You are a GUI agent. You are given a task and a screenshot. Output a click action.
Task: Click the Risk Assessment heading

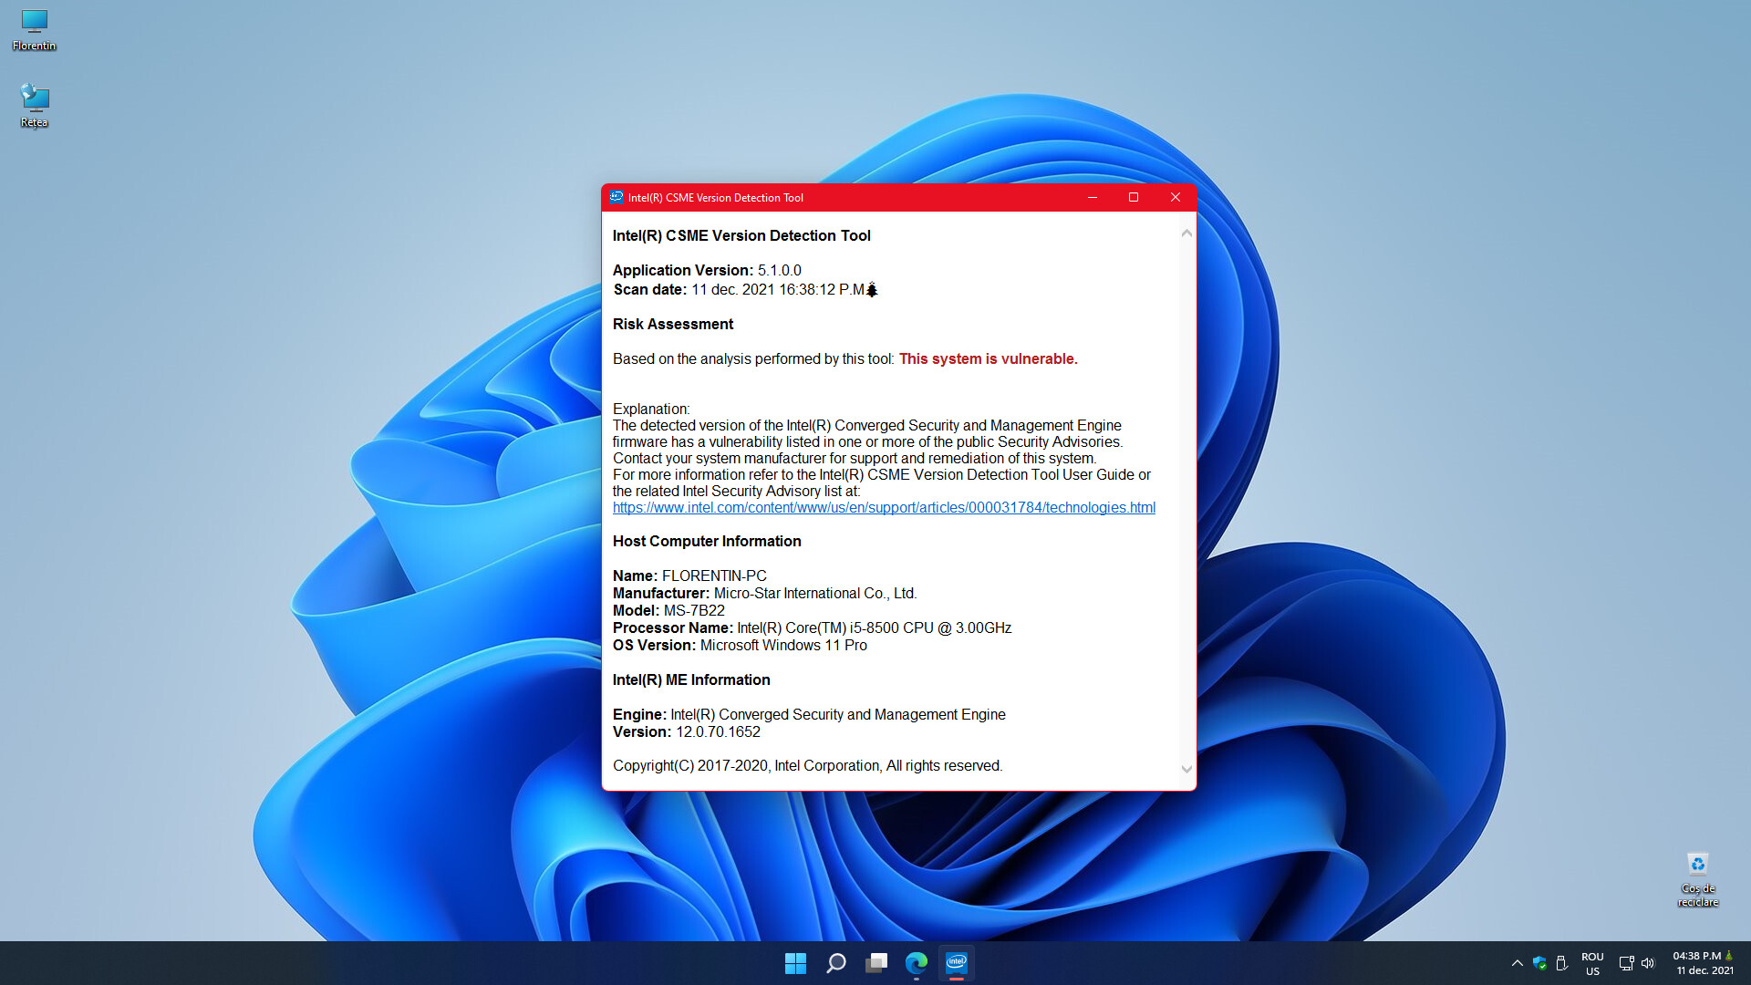(x=673, y=325)
